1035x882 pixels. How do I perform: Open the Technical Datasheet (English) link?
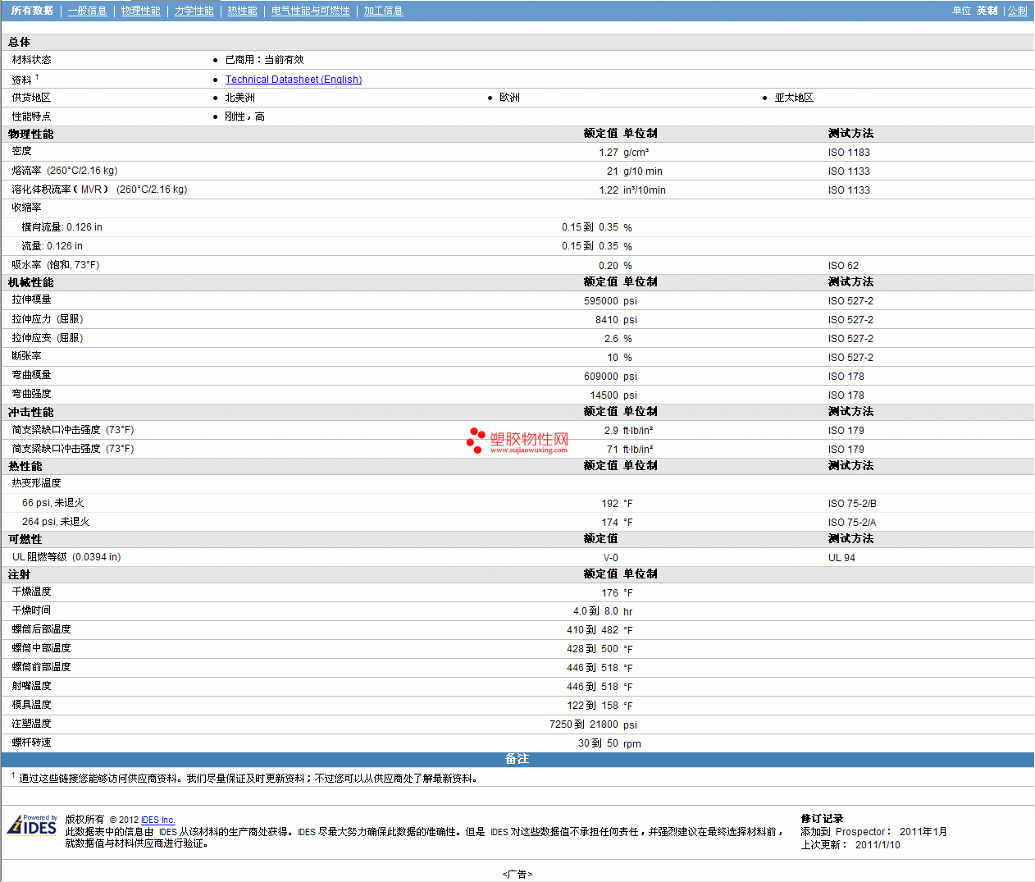(x=293, y=80)
